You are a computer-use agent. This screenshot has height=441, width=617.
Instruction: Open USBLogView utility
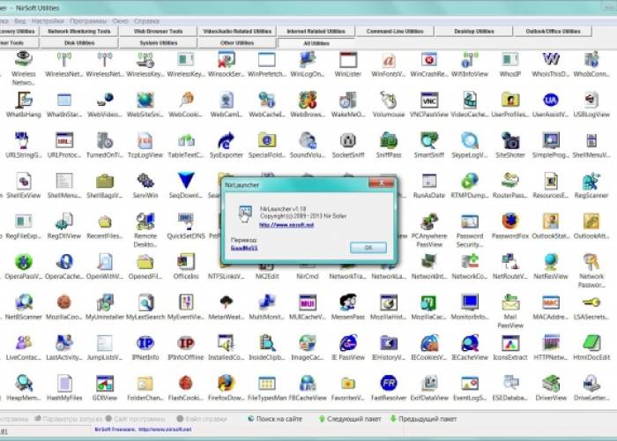point(591,100)
